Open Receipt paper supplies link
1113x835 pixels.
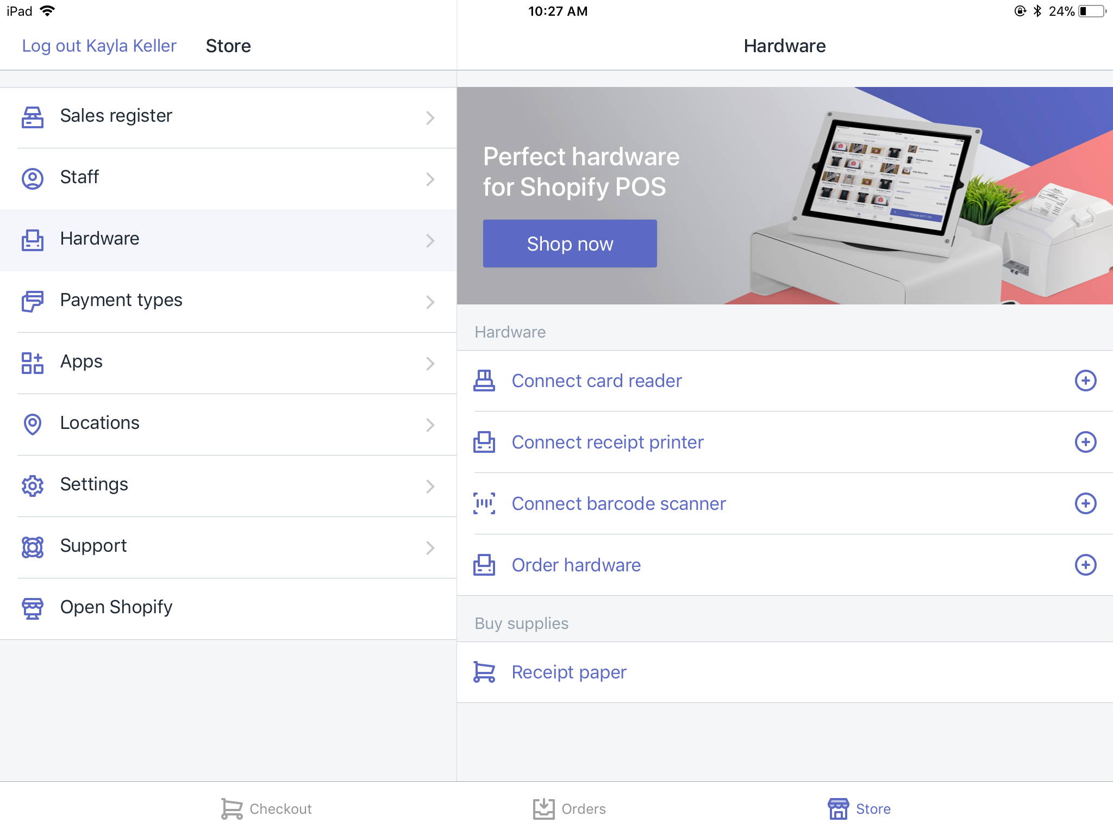click(x=785, y=672)
